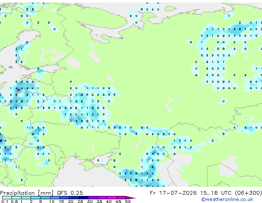Click the 15–20 mm legend swatch
This screenshot has height=203, width=262.
(x=64, y=198)
